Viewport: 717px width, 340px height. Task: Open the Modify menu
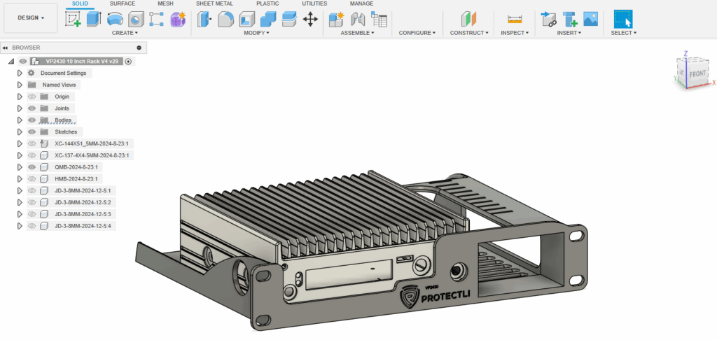point(256,33)
